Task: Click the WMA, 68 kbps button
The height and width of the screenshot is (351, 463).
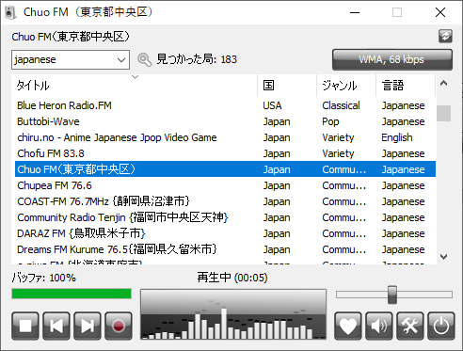Action: tap(392, 59)
